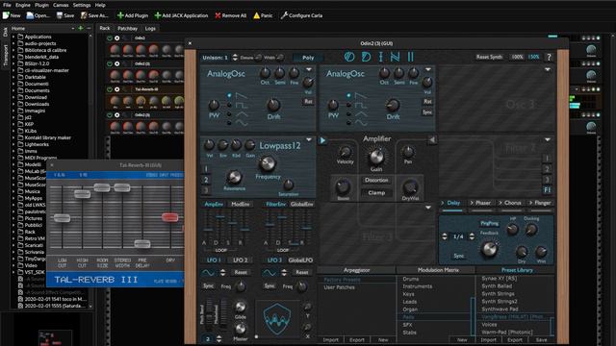Click Reset Synth button
The width and height of the screenshot is (616, 346).
pyautogui.click(x=489, y=57)
